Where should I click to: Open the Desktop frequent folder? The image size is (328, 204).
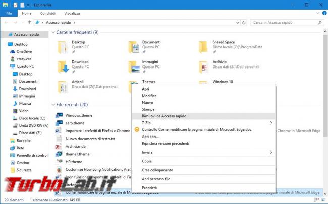click(74, 47)
